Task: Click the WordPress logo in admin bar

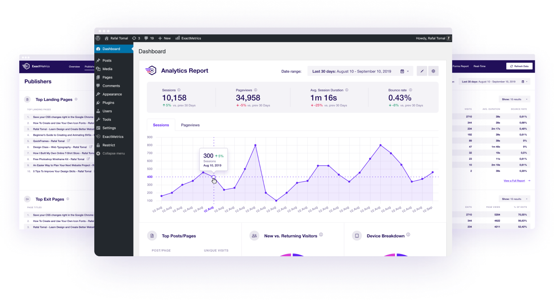Action: click(x=98, y=38)
